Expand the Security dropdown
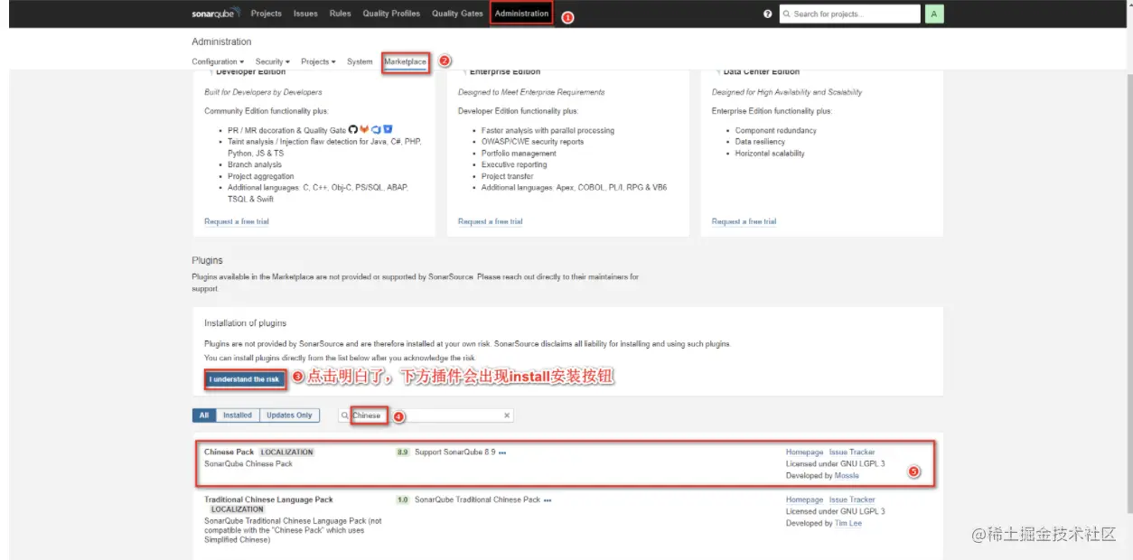Viewport: 1133px width, 560px height. [273, 61]
